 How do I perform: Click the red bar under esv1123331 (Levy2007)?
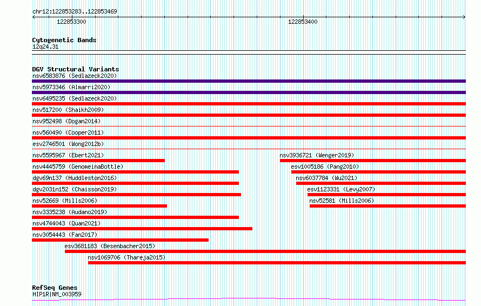(386, 195)
